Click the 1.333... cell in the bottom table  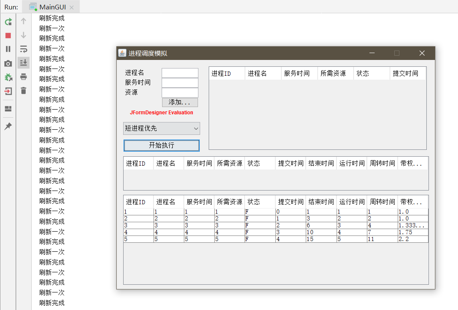pos(413,225)
